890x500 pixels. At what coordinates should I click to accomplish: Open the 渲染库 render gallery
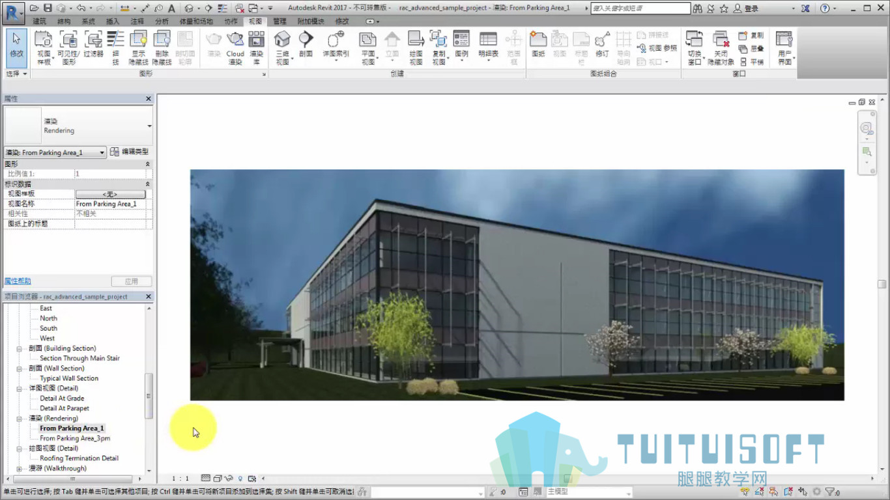pyautogui.click(x=257, y=48)
